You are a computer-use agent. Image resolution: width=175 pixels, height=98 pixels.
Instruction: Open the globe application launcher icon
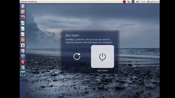[x=23, y=73]
